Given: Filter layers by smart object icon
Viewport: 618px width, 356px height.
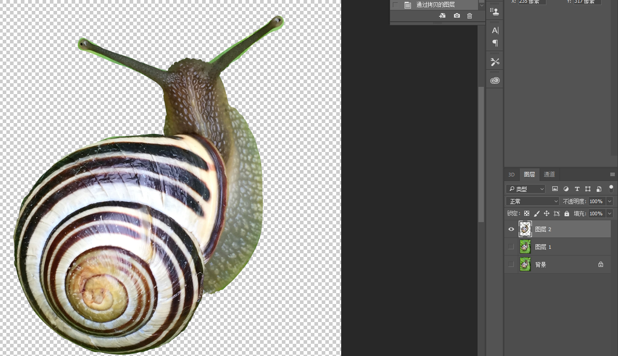Looking at the screenshot, I should (x=599, y=189).
